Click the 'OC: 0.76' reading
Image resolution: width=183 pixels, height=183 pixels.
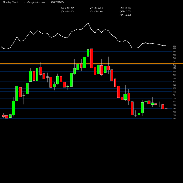point(125,8)
